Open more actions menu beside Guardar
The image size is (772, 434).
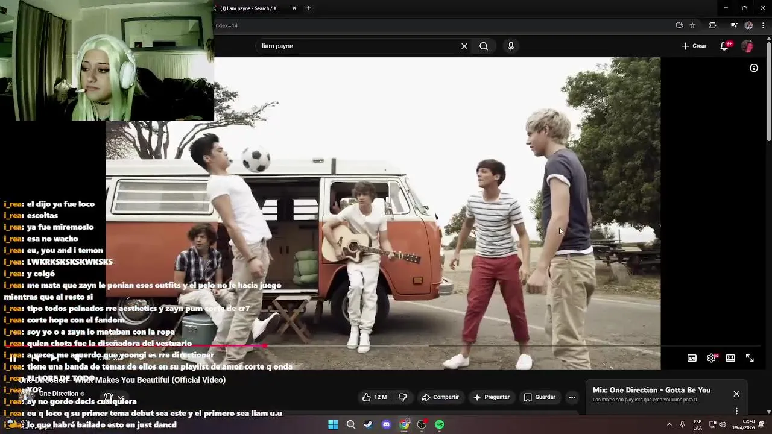click(572, 397)
